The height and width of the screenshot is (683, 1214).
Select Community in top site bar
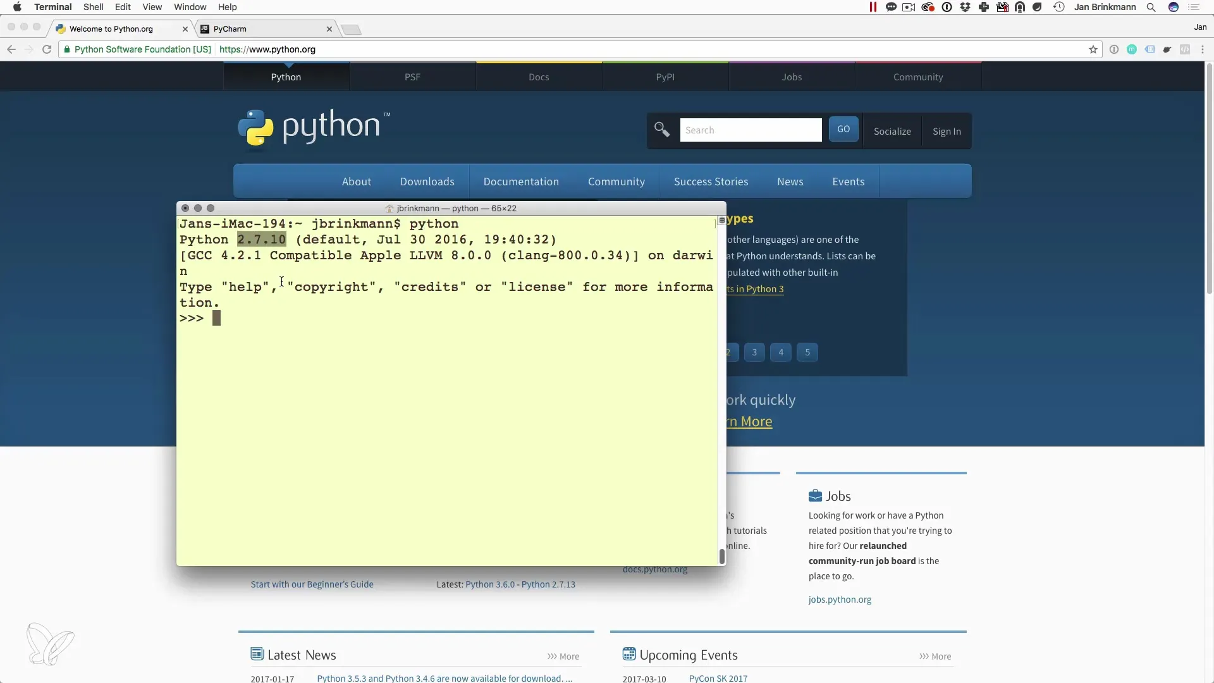(918, 77)
